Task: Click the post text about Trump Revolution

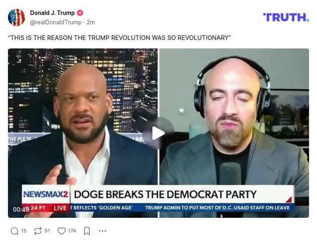Action: 119,38
